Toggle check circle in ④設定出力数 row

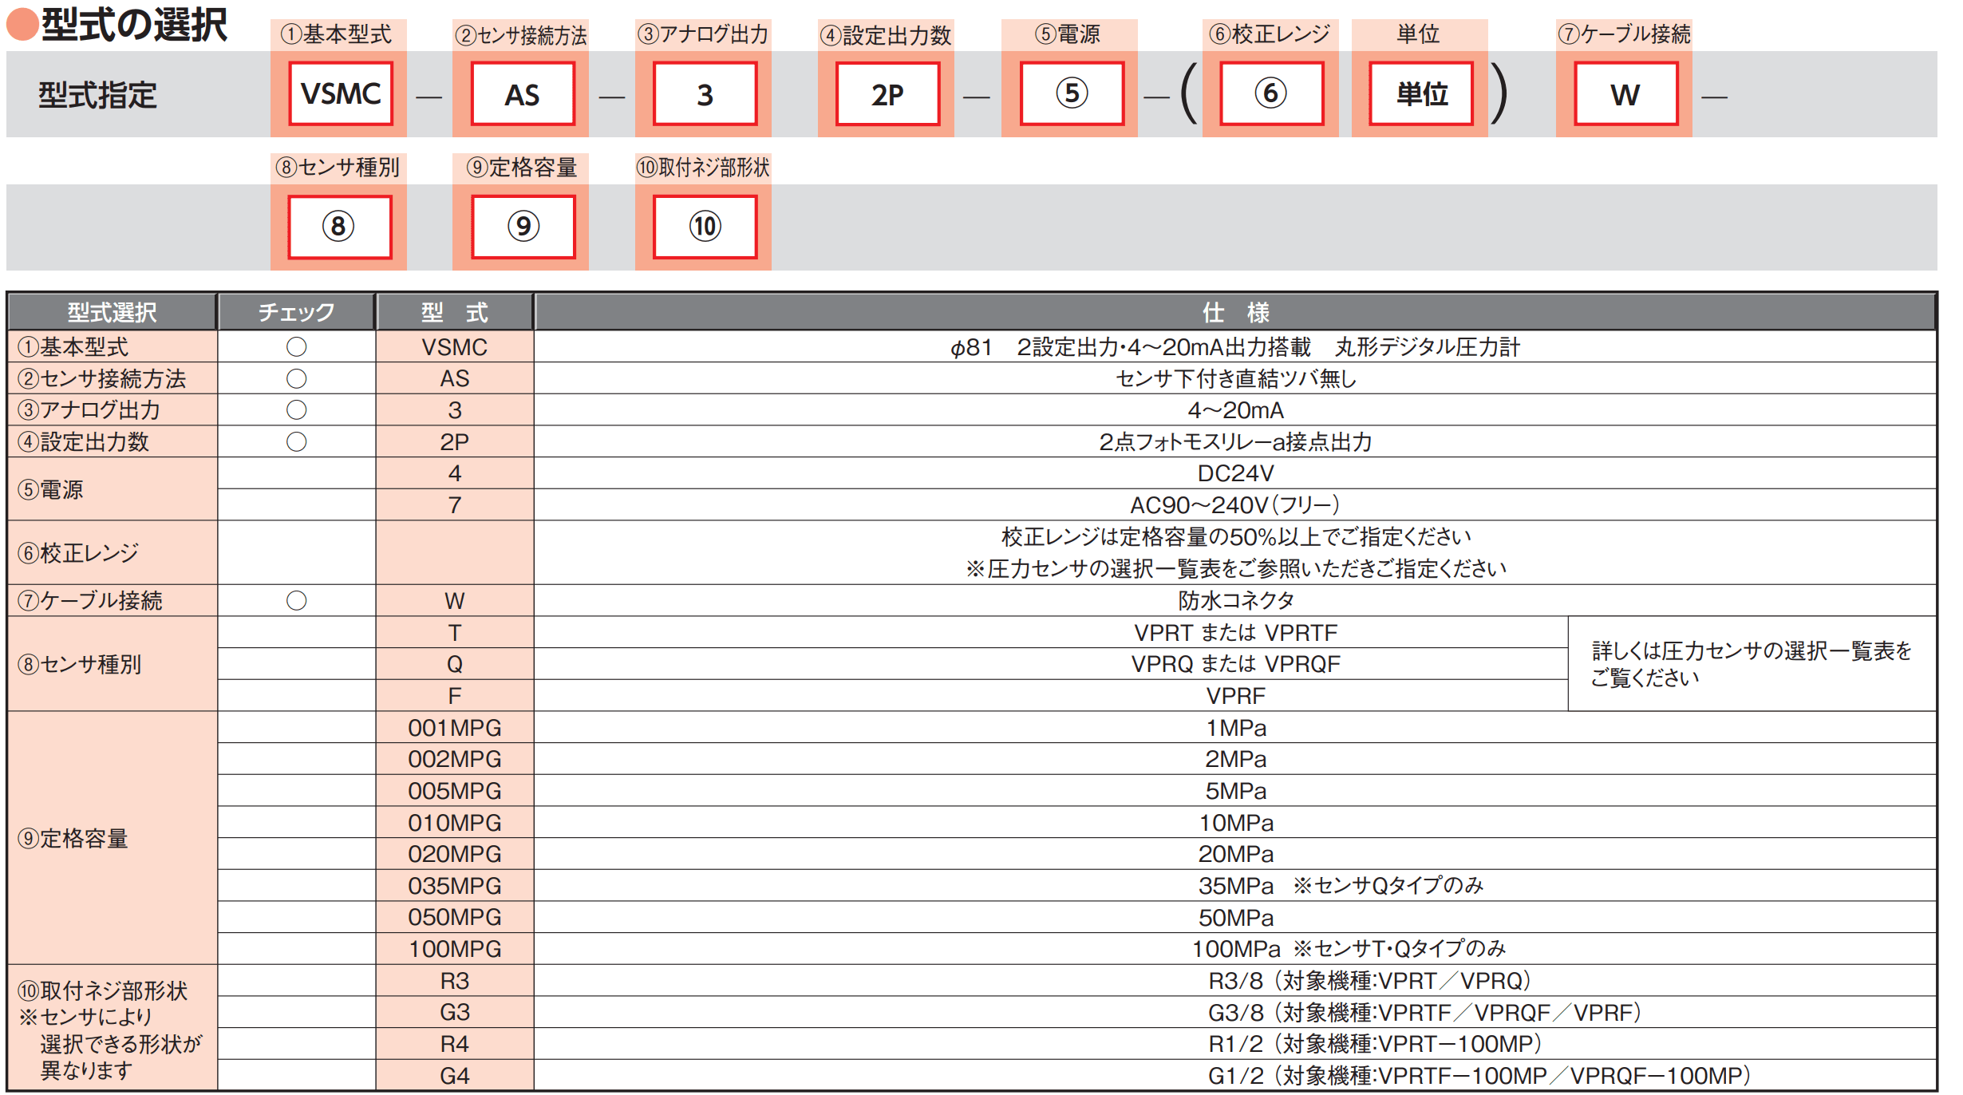296,441
